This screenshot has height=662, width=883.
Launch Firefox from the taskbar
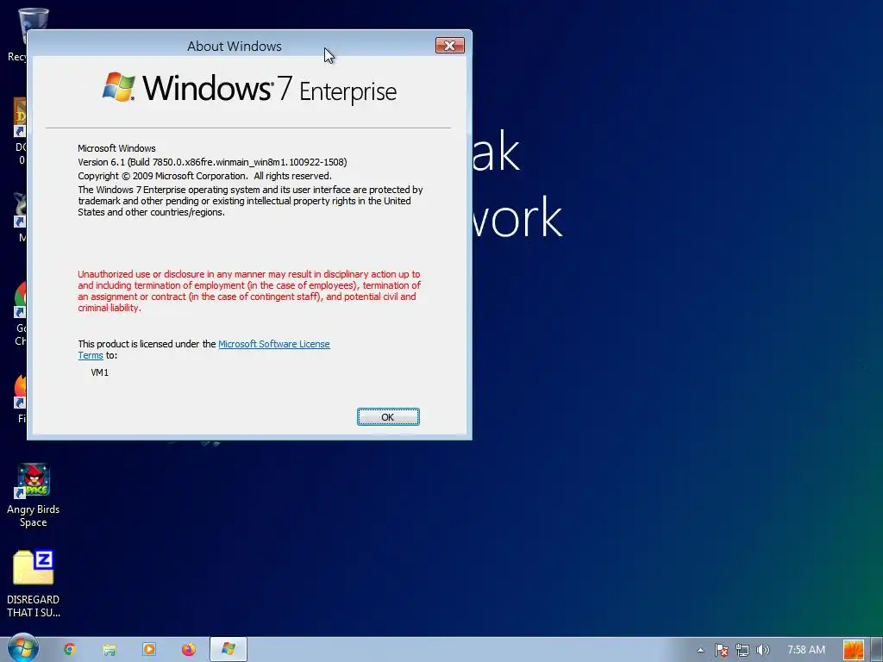click(189, 649)
